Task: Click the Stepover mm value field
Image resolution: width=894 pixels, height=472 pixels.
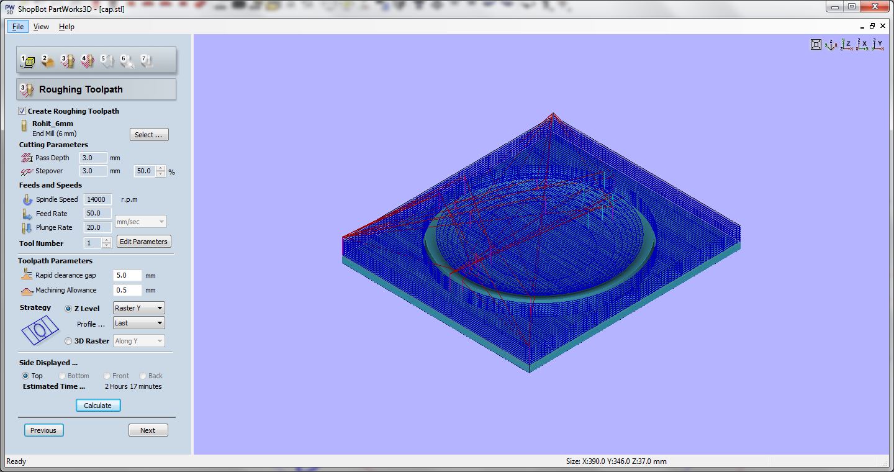Action: [93, 171]
